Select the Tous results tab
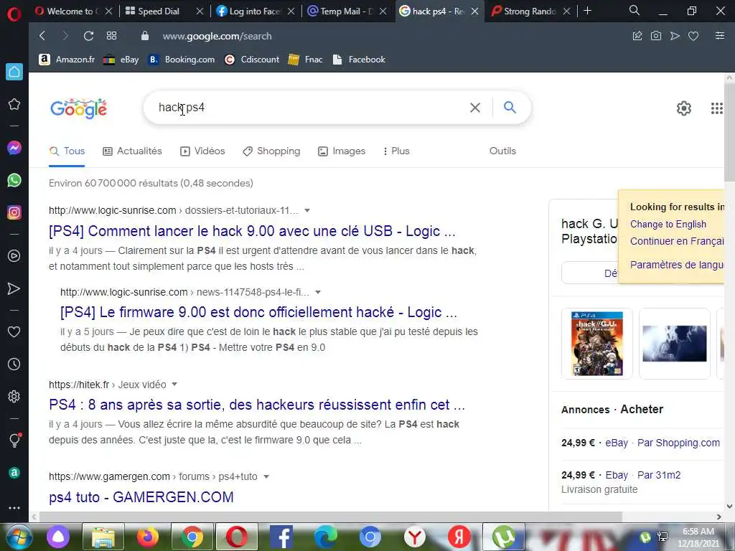 click(x=67, y=151)
